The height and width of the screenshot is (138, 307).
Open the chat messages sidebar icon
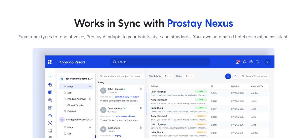coord(50,92)
